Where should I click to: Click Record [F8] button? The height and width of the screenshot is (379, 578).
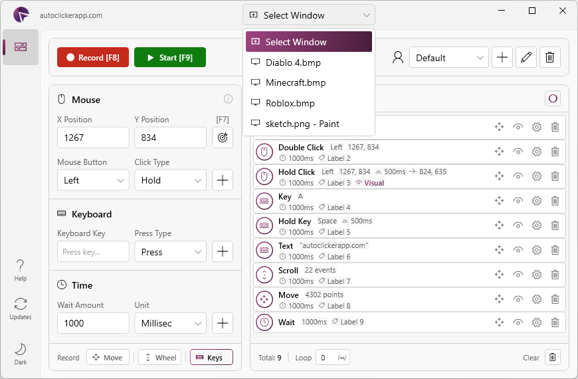coord(93,57)
